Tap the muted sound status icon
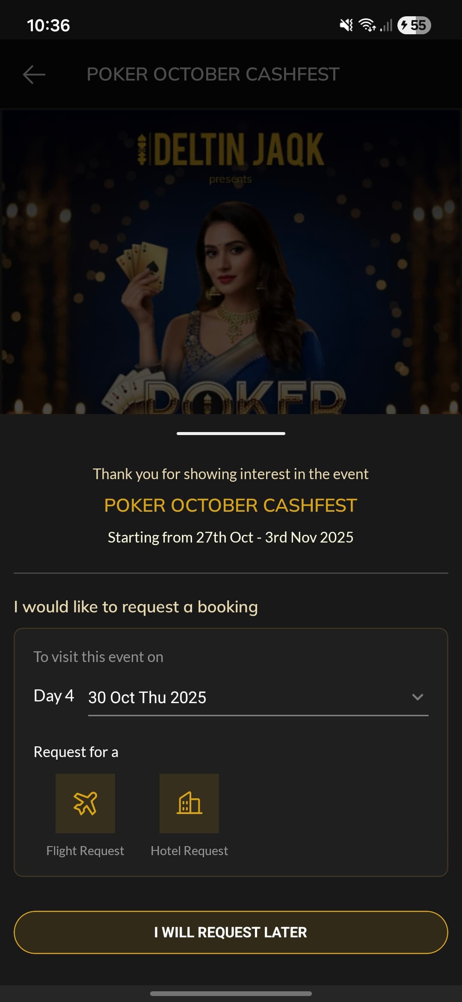This screenshot has width=462, height=1002. [x=346, y=25]
